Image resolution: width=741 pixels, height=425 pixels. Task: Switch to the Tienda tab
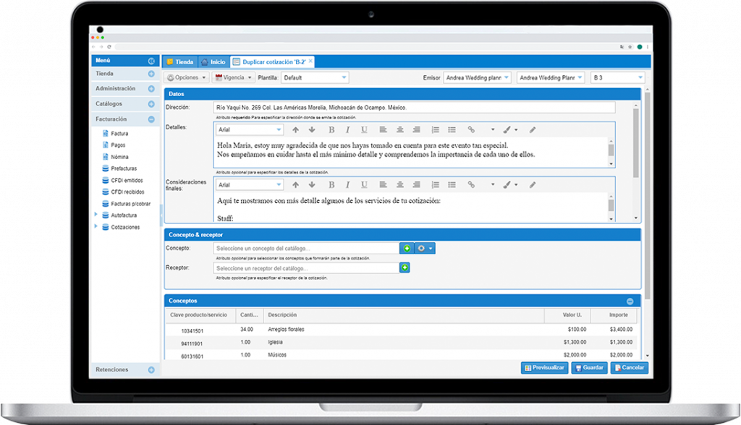tap(179, 62)
